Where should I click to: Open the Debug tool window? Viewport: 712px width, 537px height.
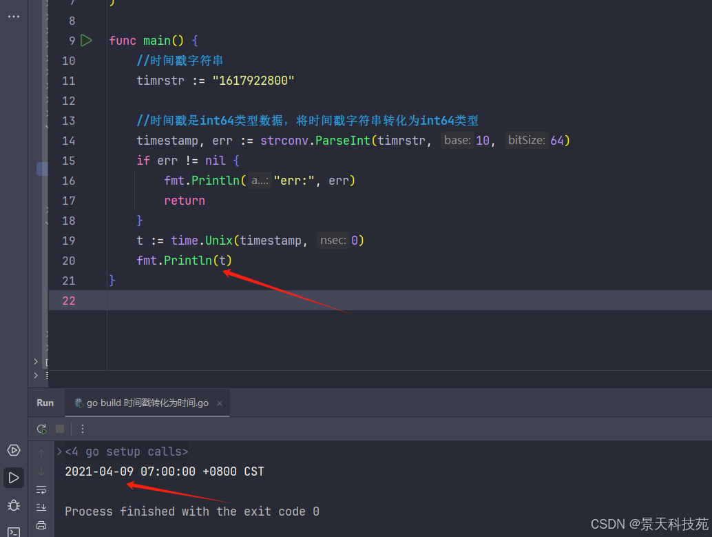pyautogui.click(x=14, y=505)
